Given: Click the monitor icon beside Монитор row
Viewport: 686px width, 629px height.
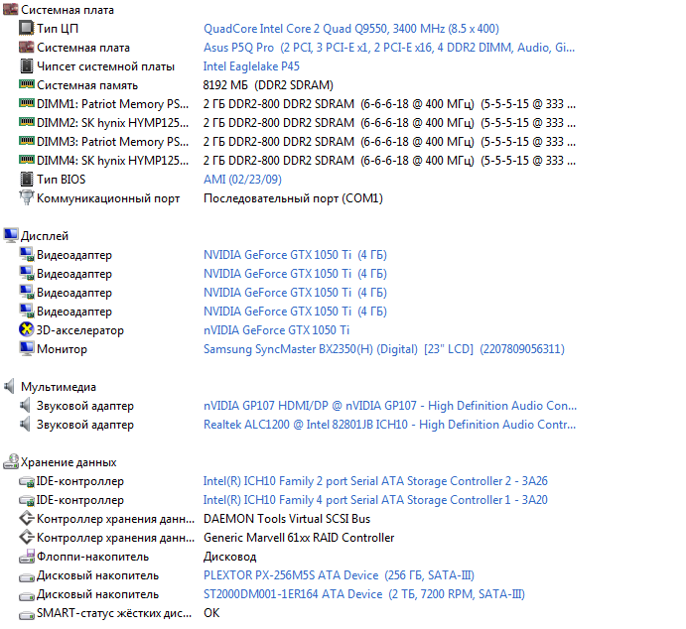Looking at the screenshot, I should click(26, 348).
